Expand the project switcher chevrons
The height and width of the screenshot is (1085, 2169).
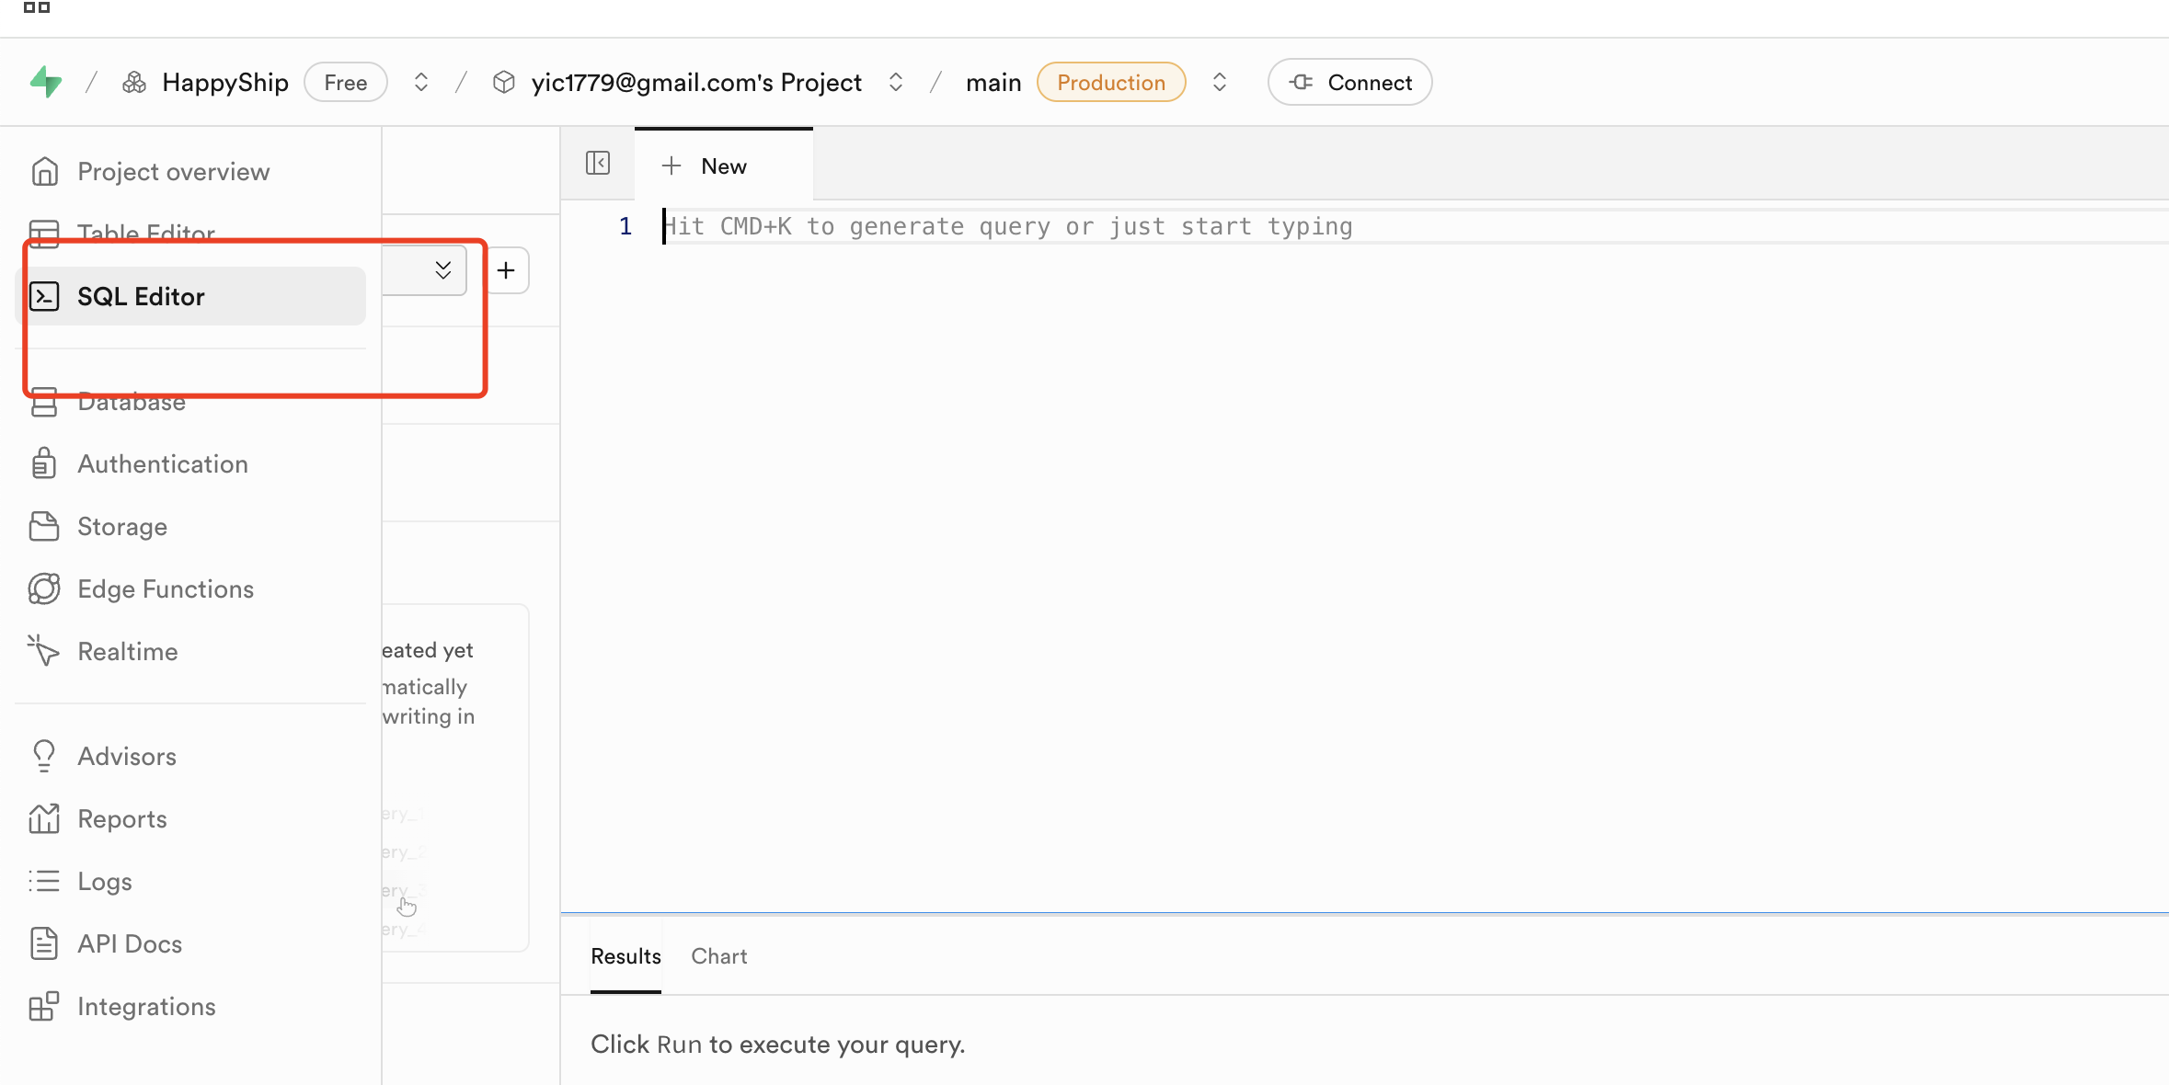896,83
